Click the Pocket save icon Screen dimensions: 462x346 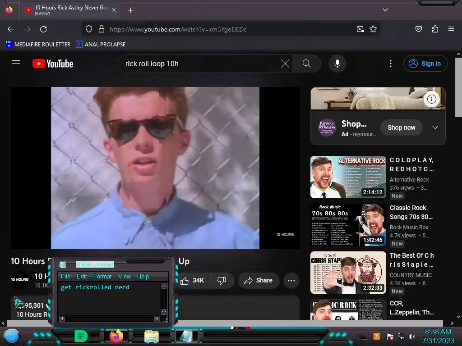coord(419,29)
